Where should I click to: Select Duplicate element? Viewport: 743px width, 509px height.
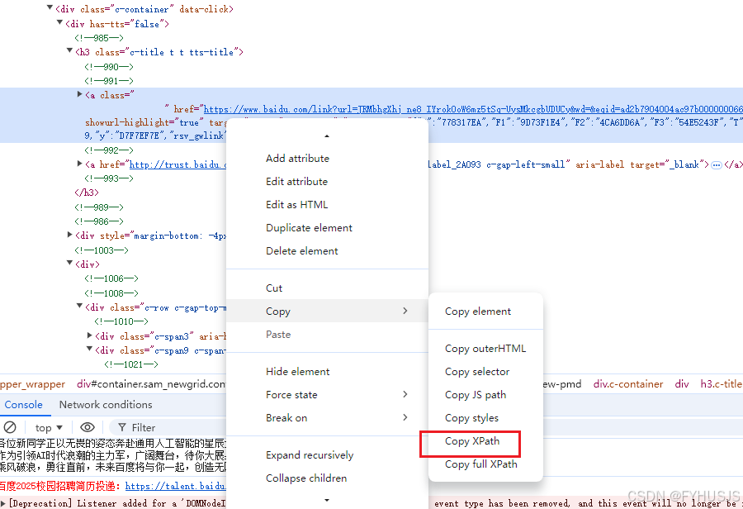point(327,228)
